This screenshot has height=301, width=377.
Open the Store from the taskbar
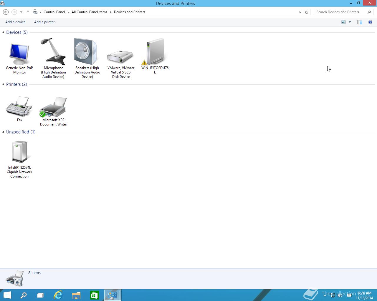94,295
